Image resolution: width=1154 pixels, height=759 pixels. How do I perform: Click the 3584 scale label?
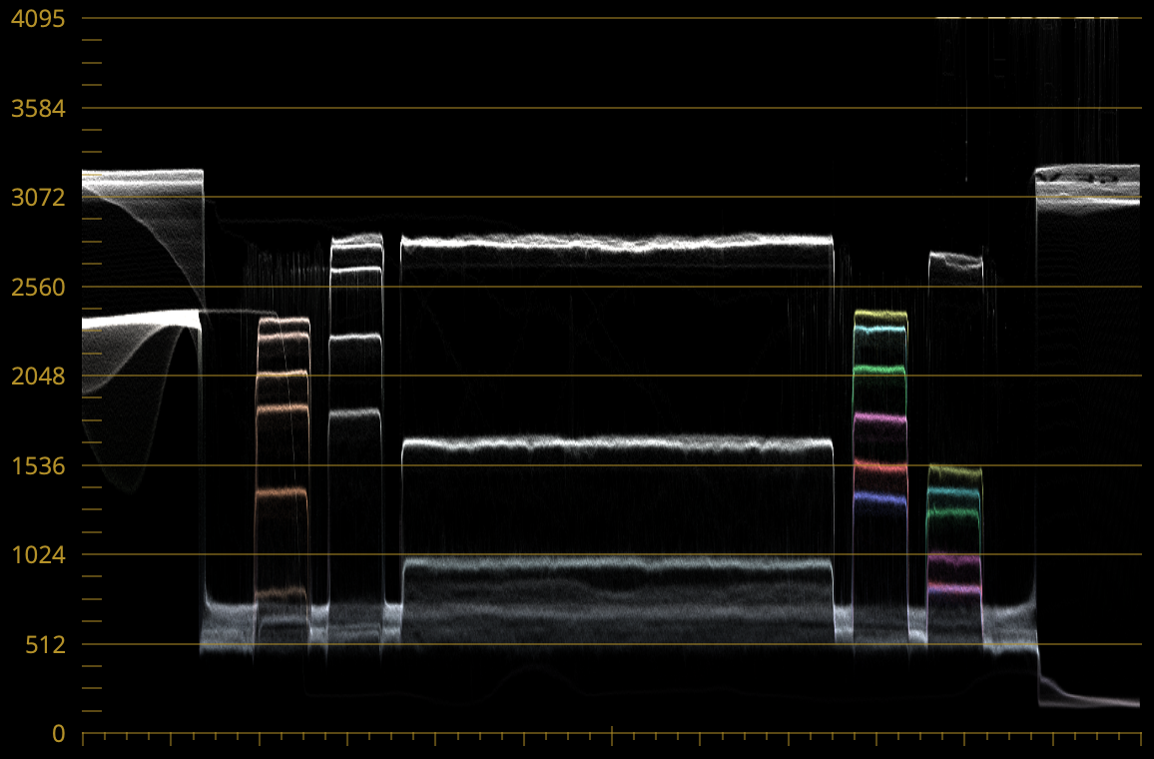coord(37,108)
